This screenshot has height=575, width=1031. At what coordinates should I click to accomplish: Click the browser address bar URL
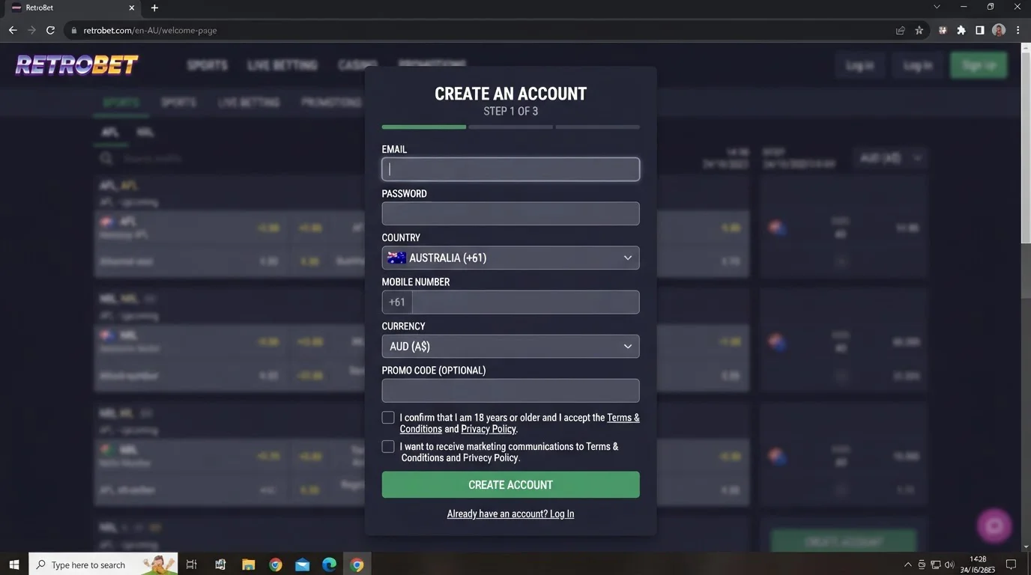(x=150, y=31)
